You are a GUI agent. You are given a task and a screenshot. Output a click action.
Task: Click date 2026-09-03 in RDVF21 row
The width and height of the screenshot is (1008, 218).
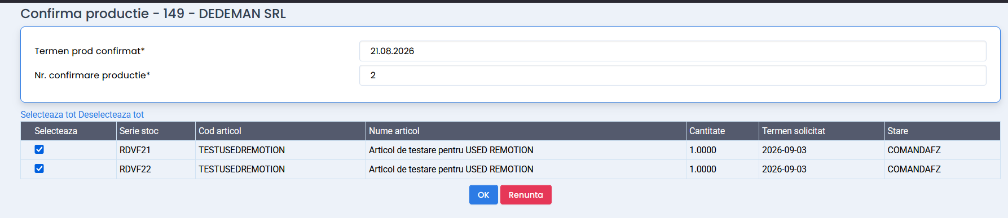[784, 150]
